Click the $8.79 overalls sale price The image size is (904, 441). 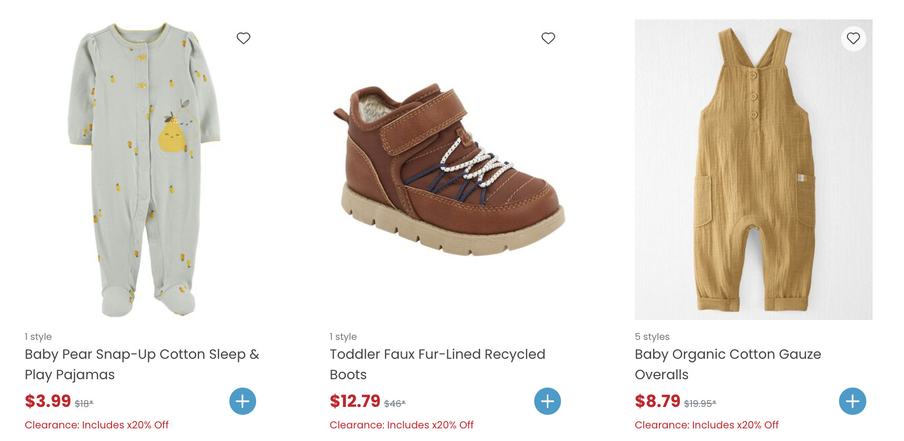pos(657,401)
